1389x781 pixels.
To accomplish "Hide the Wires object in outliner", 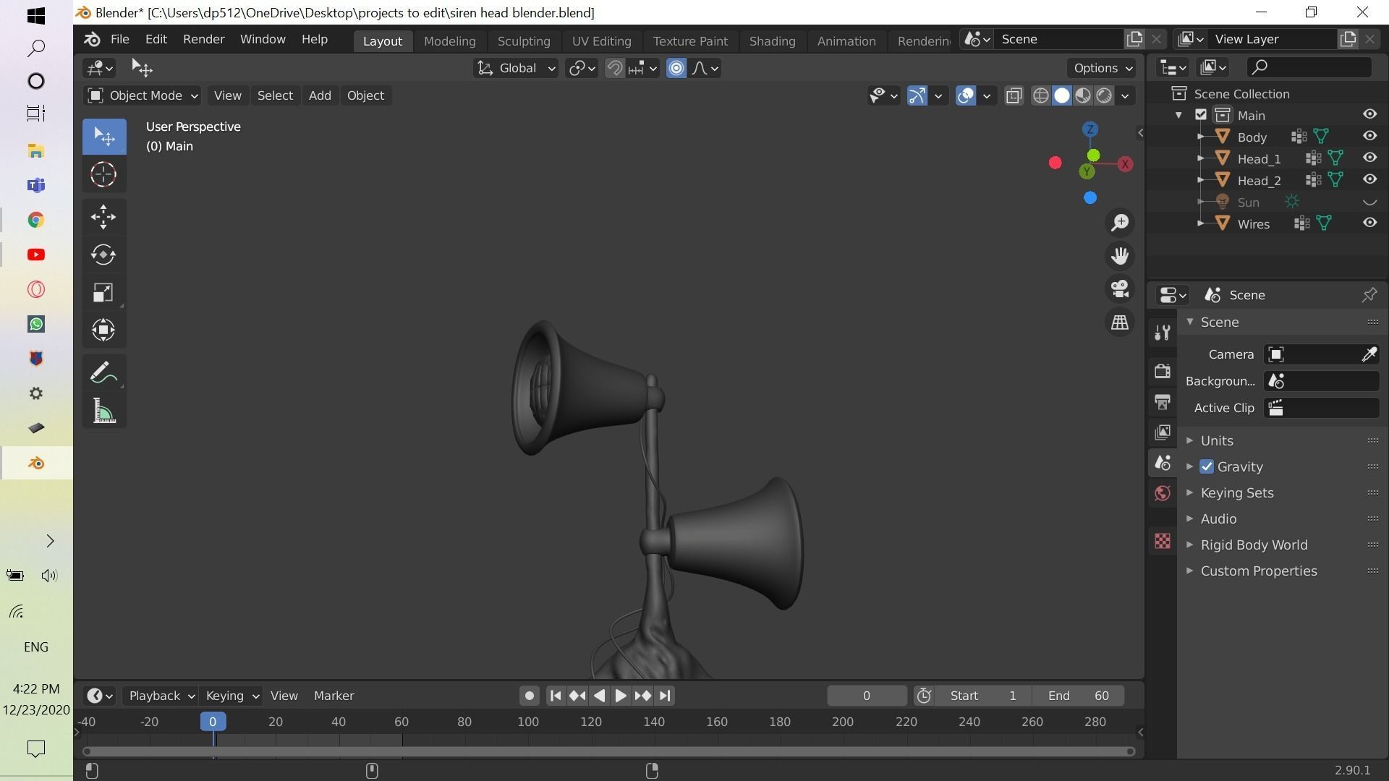I will tap(1369, 223).
